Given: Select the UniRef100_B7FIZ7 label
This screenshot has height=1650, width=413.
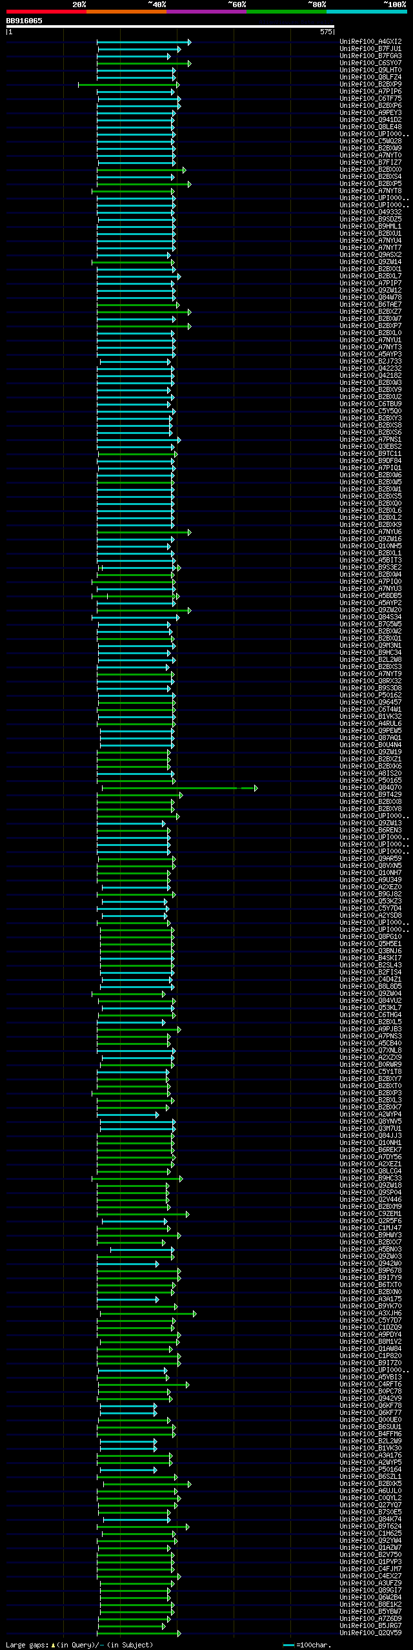Looking at the screenshot, I should click(370, 163).
